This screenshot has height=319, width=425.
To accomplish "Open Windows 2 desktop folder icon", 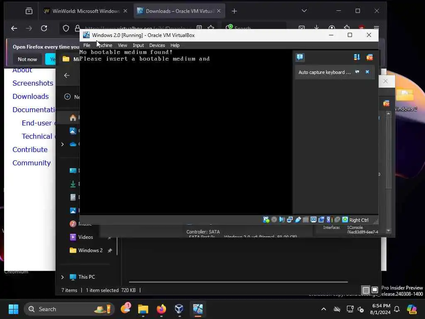I will point(405,100).
